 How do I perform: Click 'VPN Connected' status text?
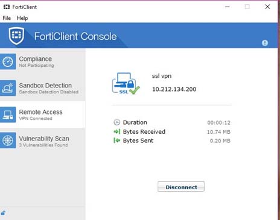tap(36, 119)
